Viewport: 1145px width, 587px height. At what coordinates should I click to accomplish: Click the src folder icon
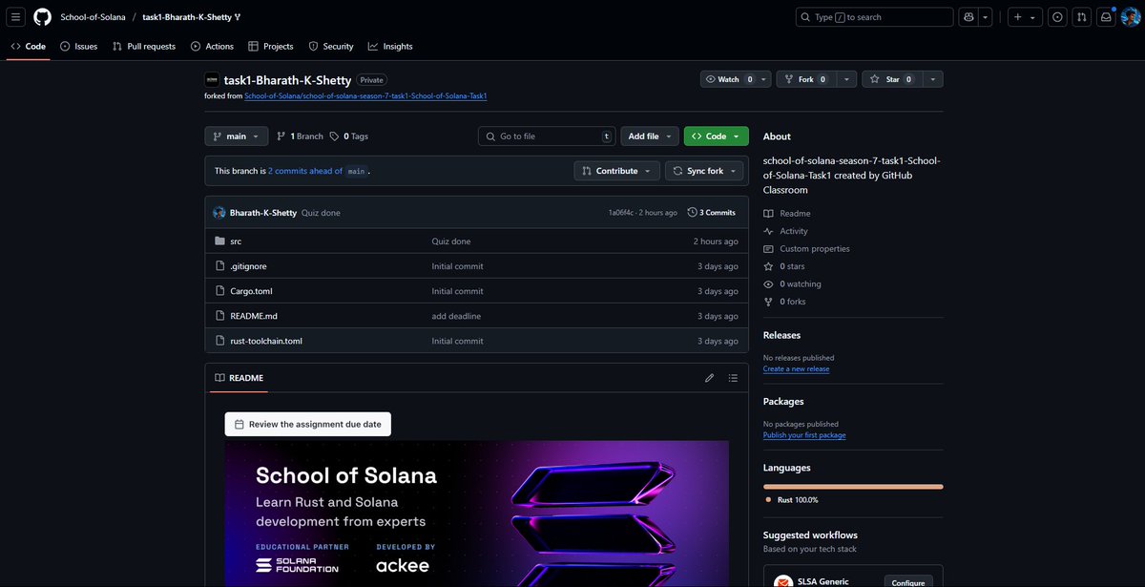[x=220, y=241]
